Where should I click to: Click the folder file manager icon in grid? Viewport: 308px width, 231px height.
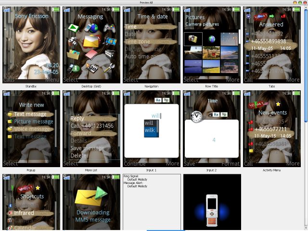pos(73,54)
